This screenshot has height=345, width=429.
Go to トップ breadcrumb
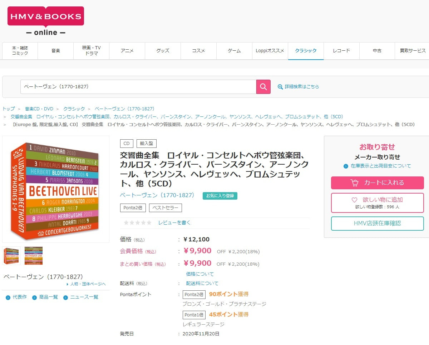coord(9,109)
